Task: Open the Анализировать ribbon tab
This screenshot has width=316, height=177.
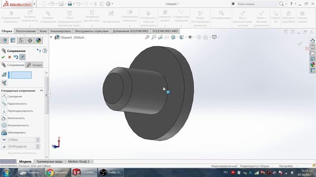Action: click(x=61, y=31)
